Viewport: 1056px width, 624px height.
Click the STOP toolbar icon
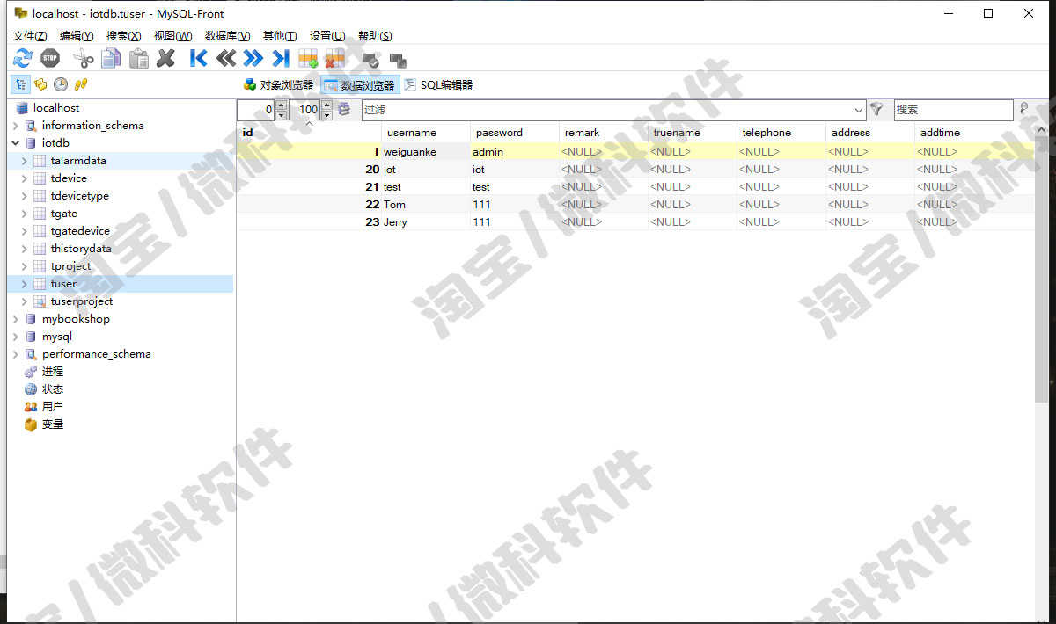coord(50,59)
